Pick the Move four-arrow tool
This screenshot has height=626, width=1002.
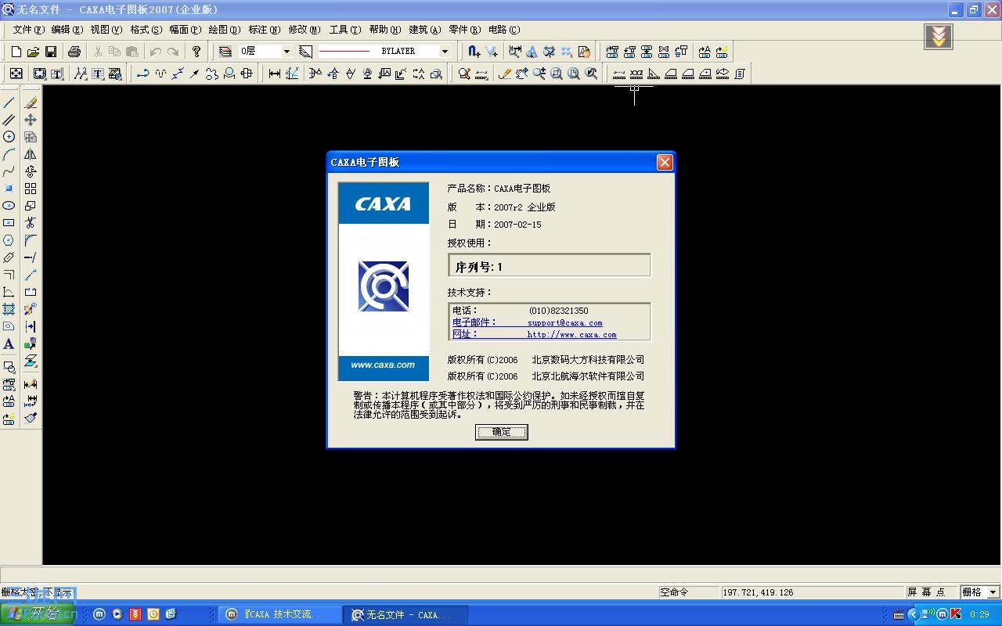pyautogui.click(x=31, y=120)
